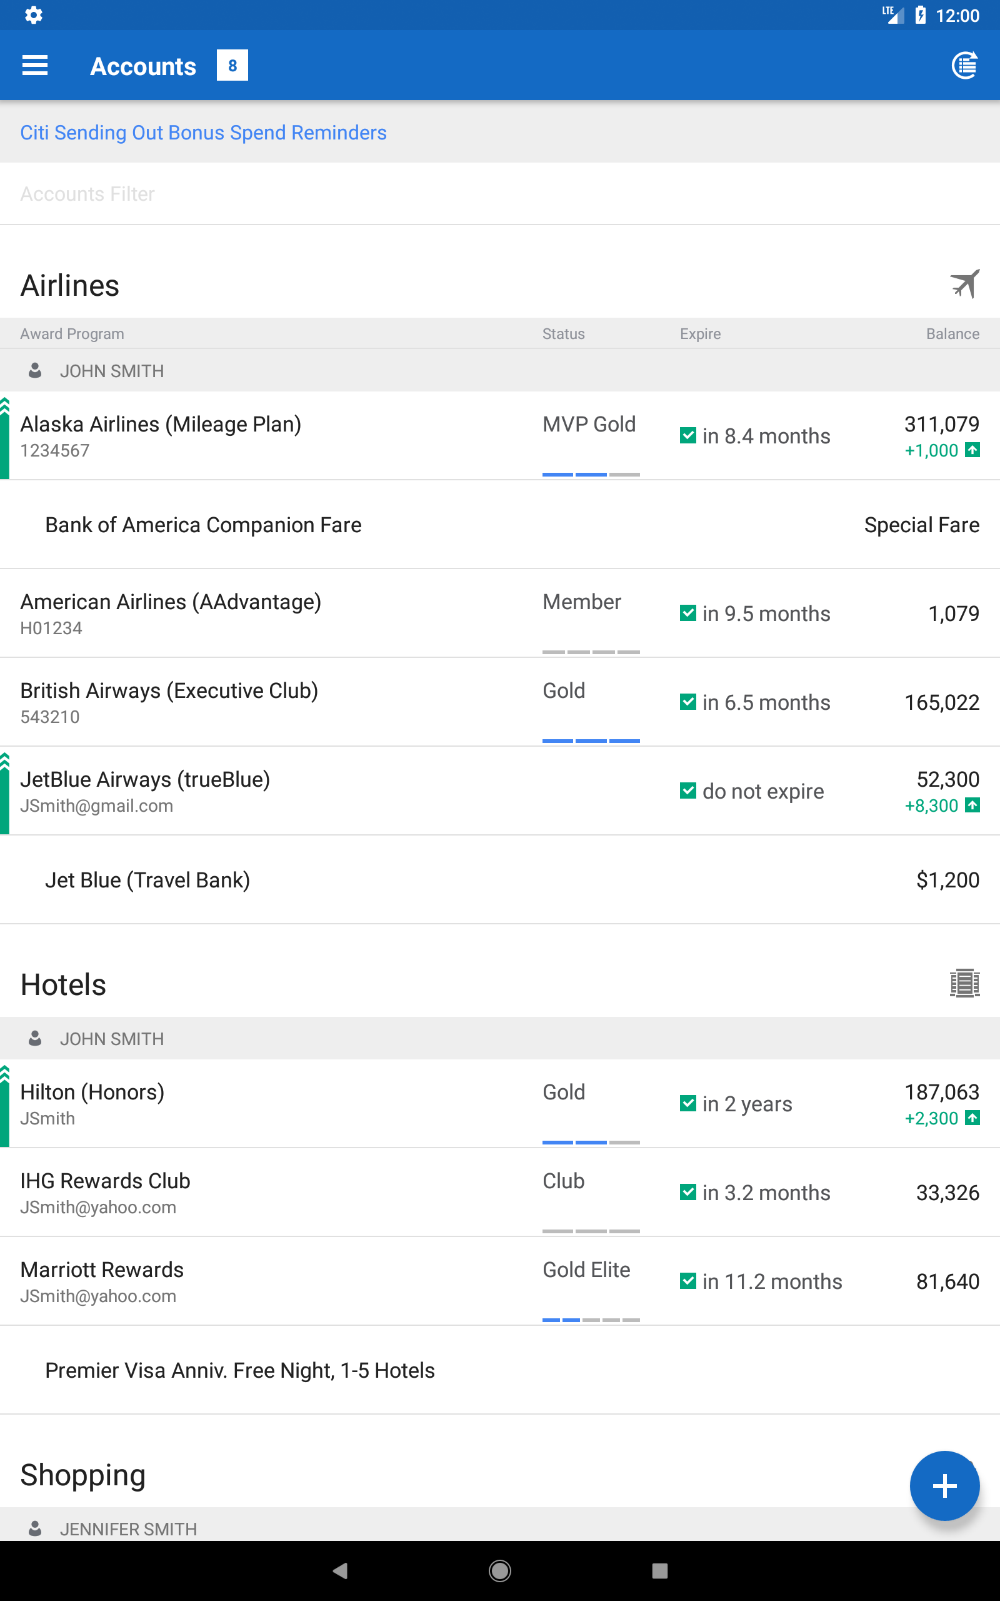Tap the Hotels section heading
1000x1601 pixels.
[x=63, y=984]
